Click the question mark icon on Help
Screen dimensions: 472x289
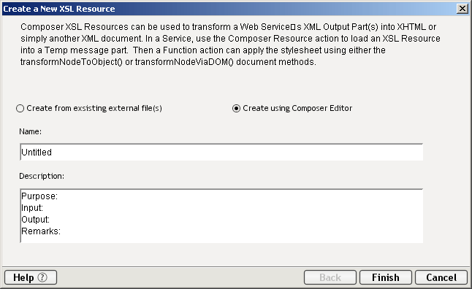42,277
